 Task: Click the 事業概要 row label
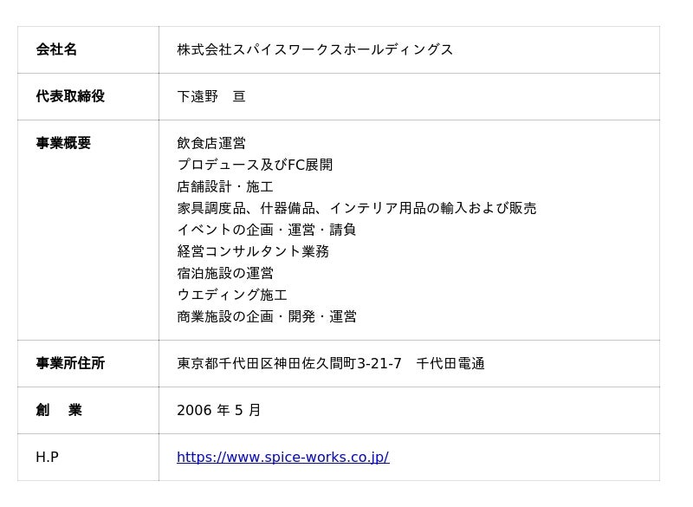point(63,143)
